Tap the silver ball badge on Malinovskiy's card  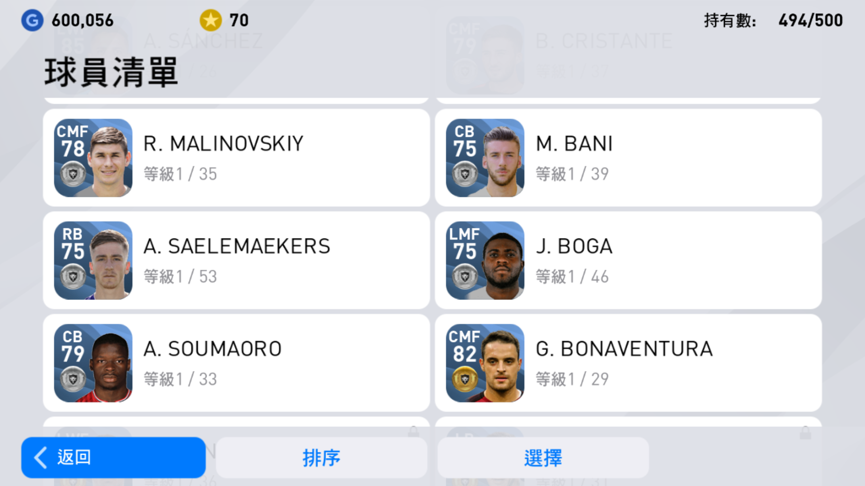pos(73,174)
